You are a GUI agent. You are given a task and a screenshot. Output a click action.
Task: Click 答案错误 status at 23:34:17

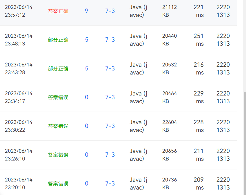[58, 97]
